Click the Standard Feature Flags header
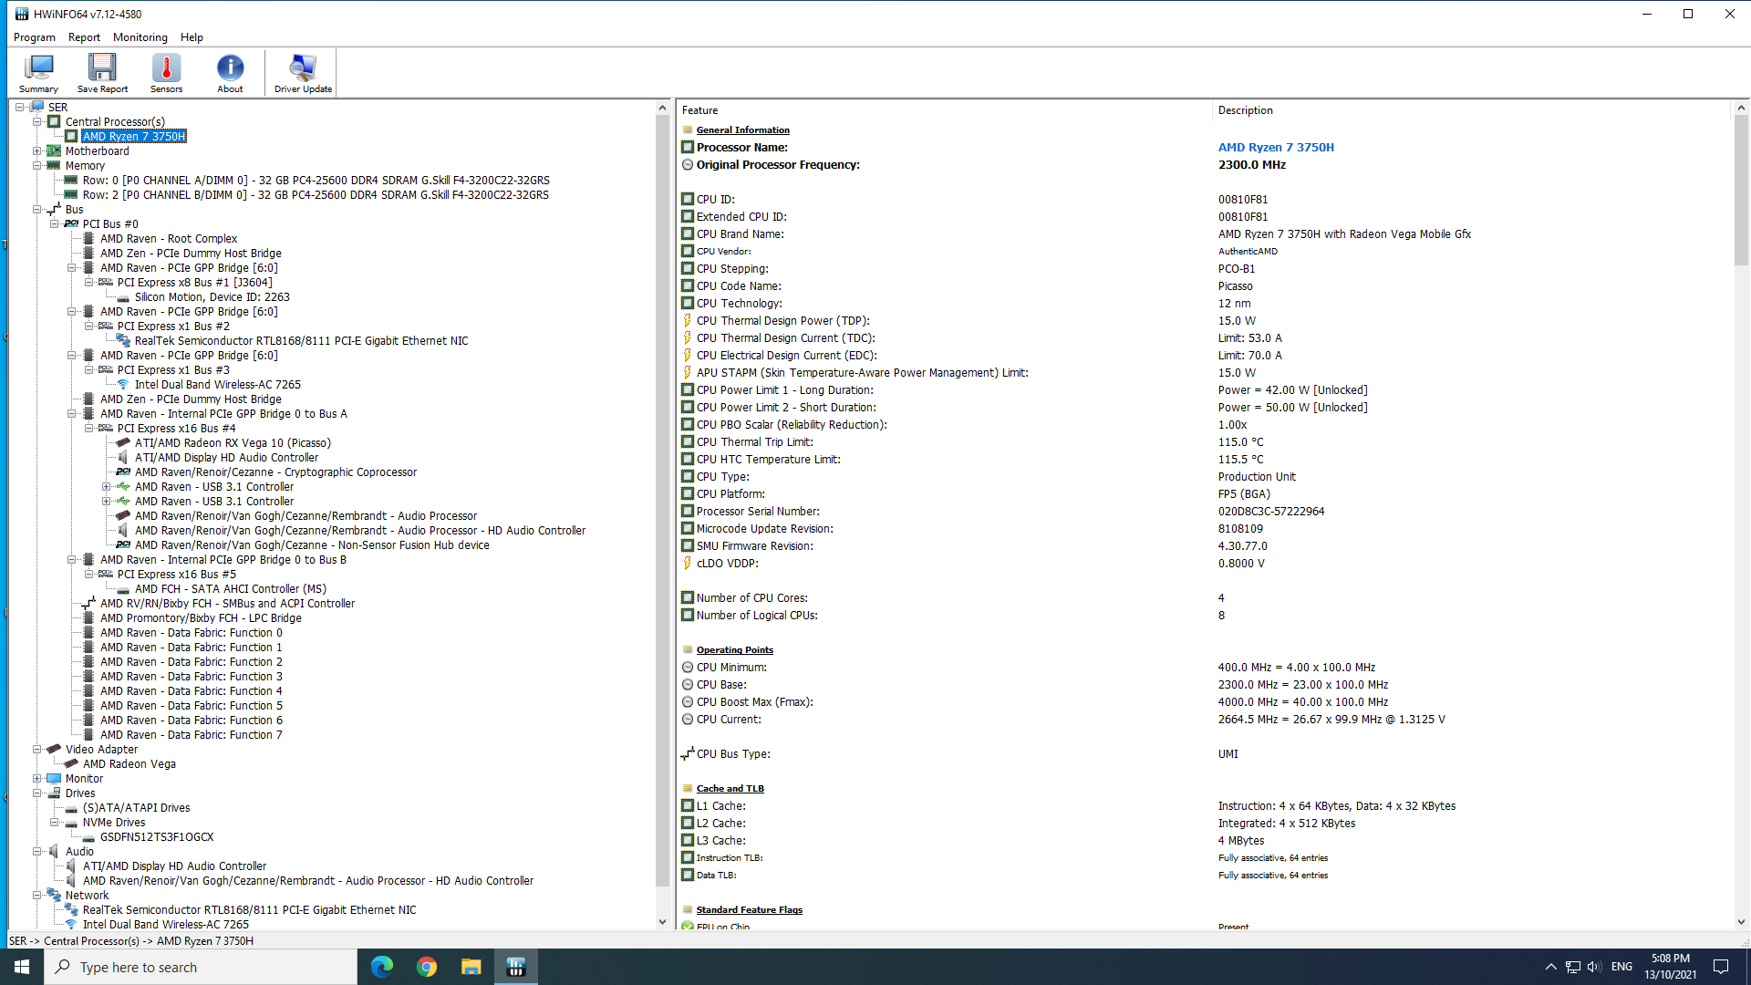Image resolution: width=1751 pixels, height=985 pixels. [750, 910]
